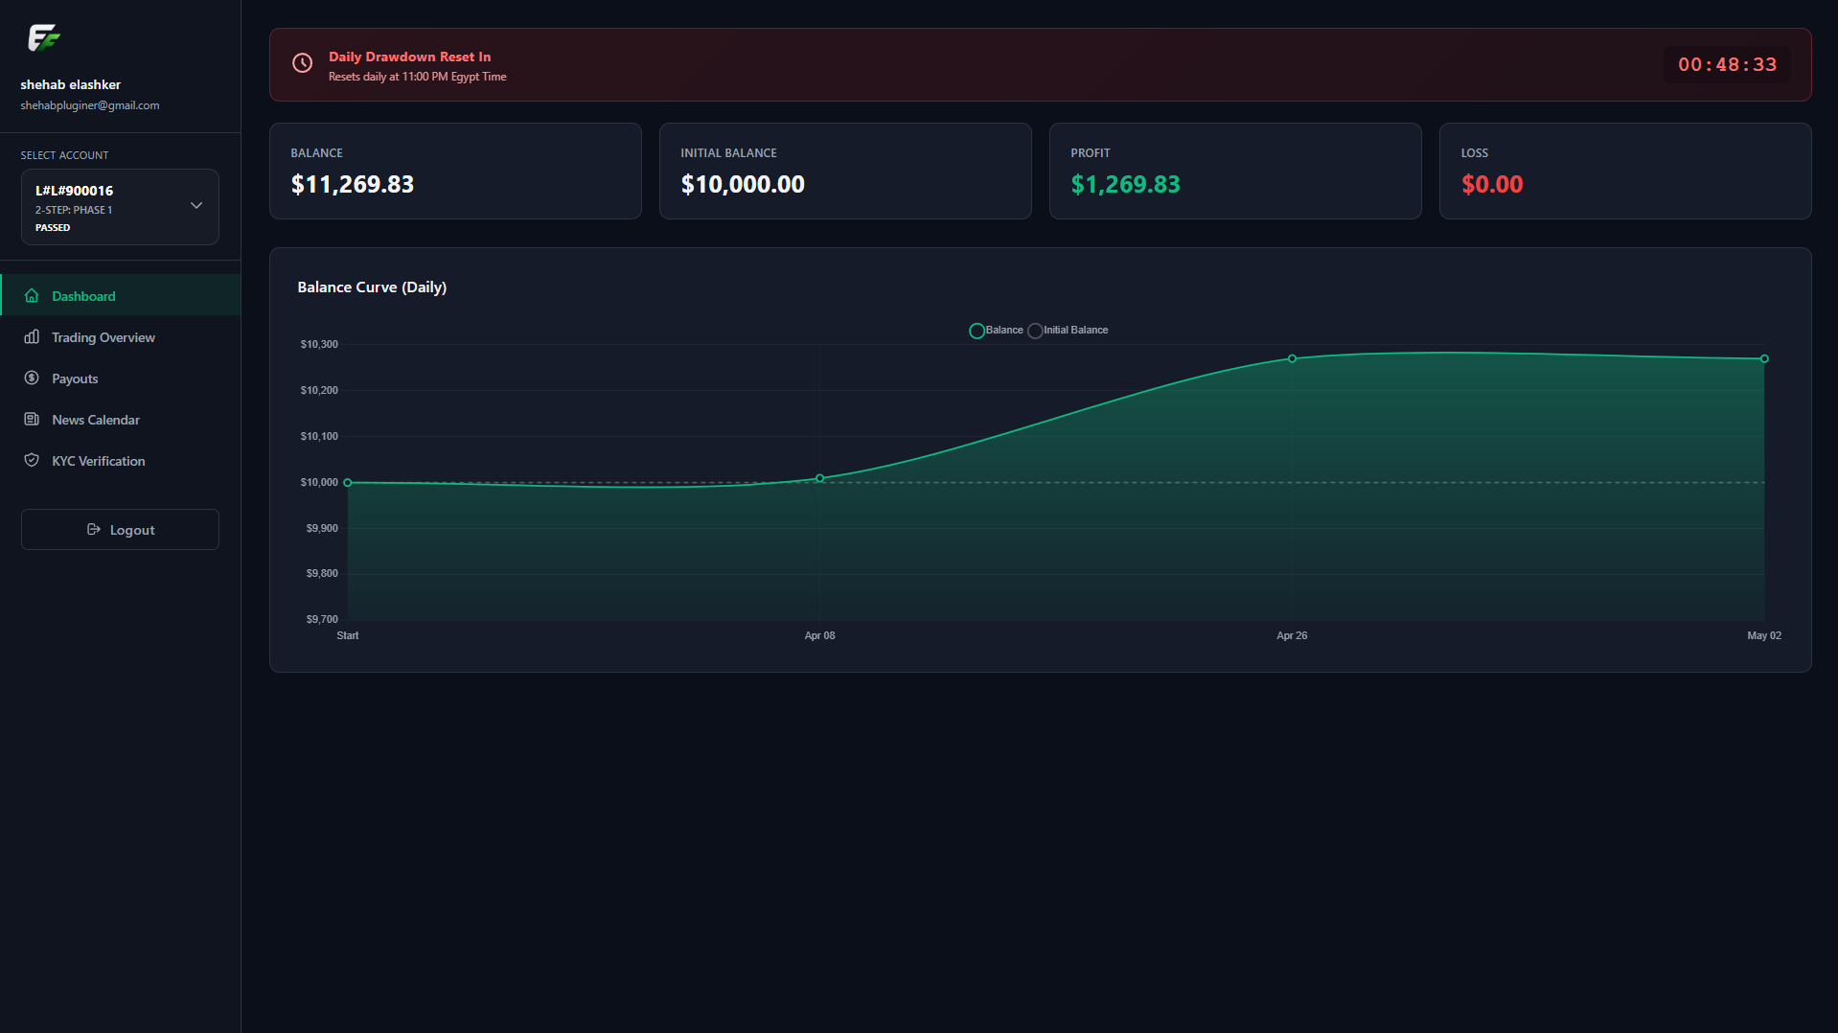Click the $9,800 y-axis label
Screen dimensions: 1838x1033
pos(322,573)
